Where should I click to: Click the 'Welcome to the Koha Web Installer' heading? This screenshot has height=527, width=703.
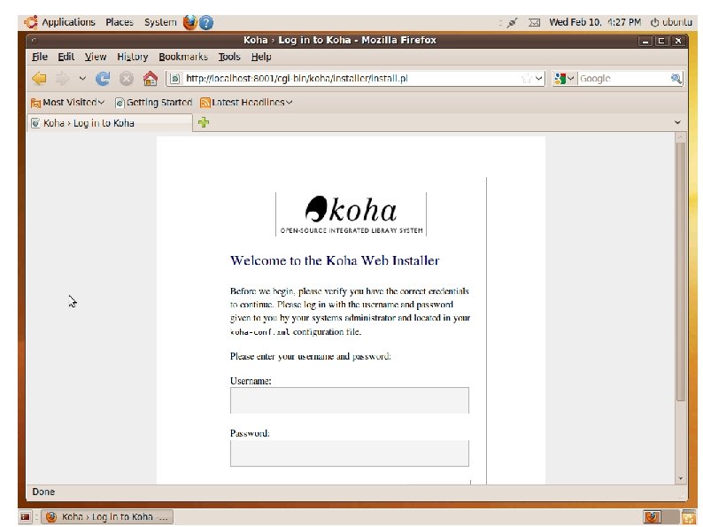pyautogui.click(x=335, y=260)
